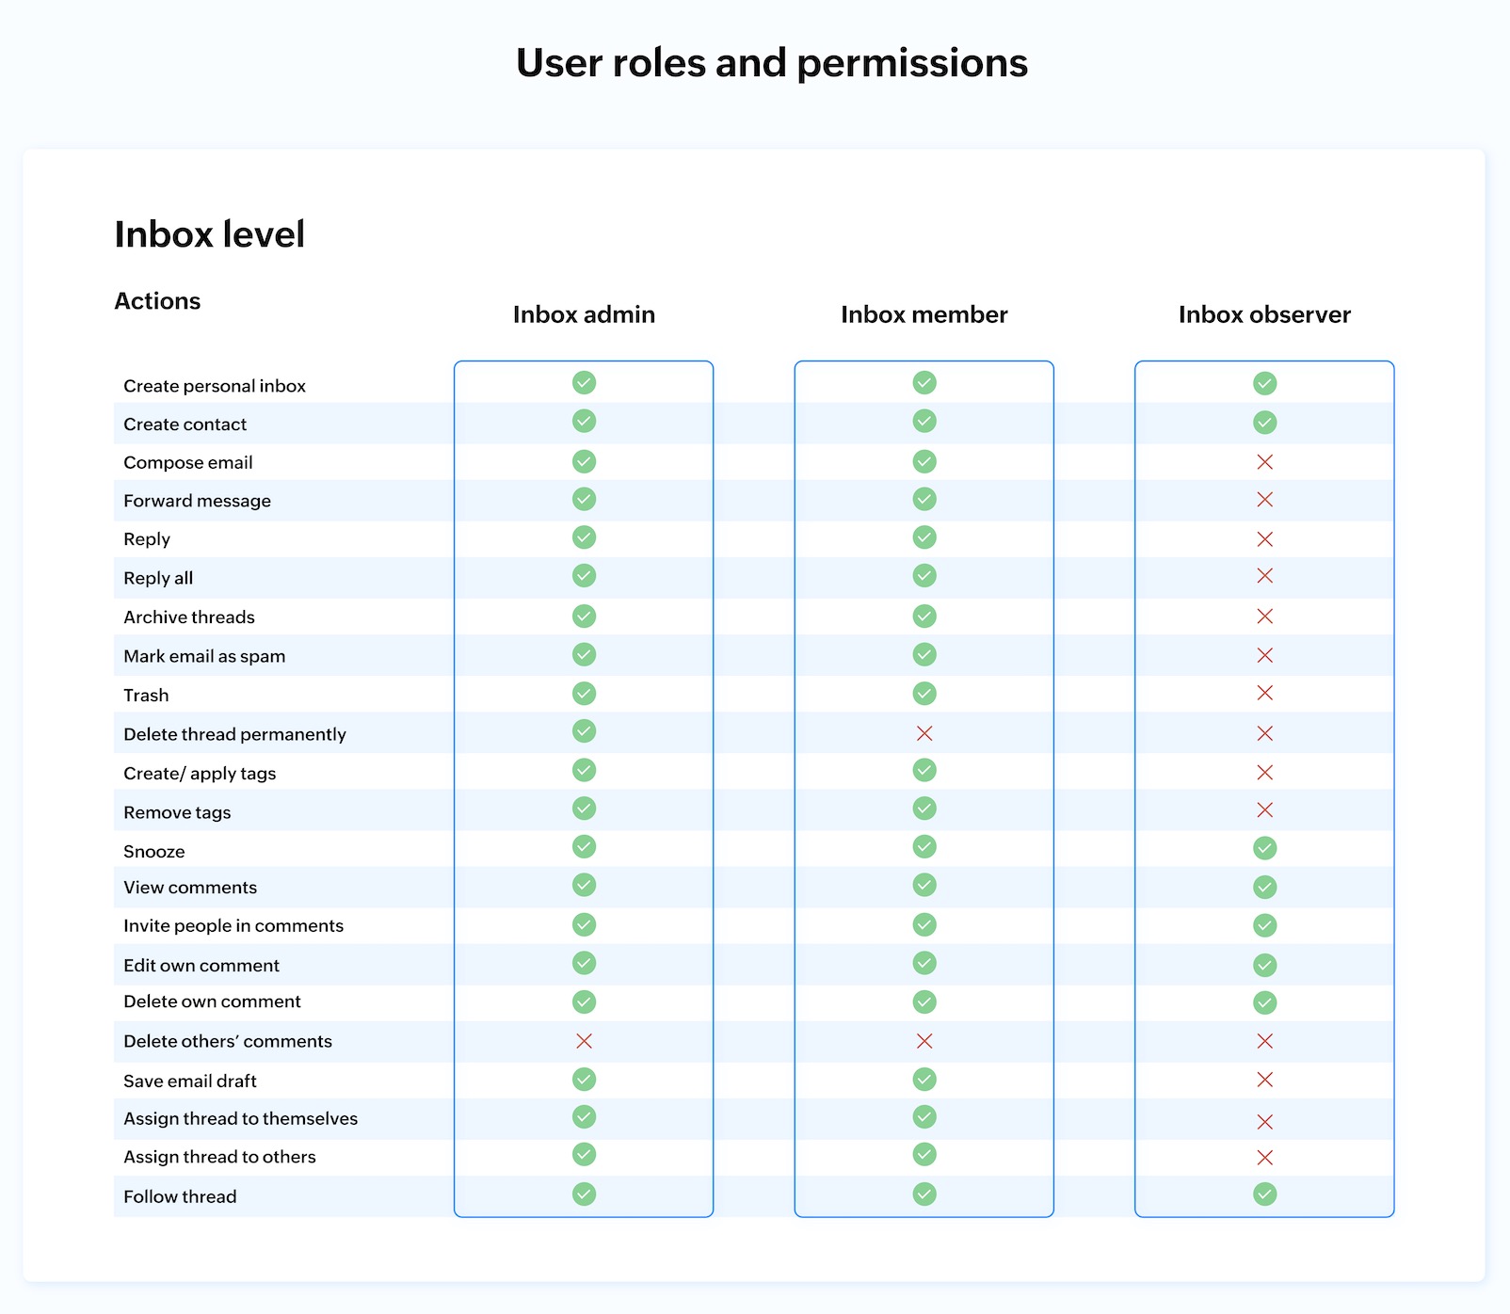The image size is (1510, 1314).
Task: Click the Invite people in comments label
Action: [x=233, y=925]
